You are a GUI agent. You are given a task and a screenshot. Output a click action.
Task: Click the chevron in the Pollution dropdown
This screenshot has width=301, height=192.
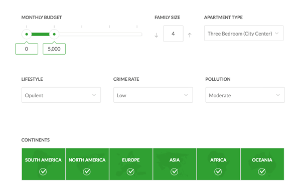(x=278, y=95)
